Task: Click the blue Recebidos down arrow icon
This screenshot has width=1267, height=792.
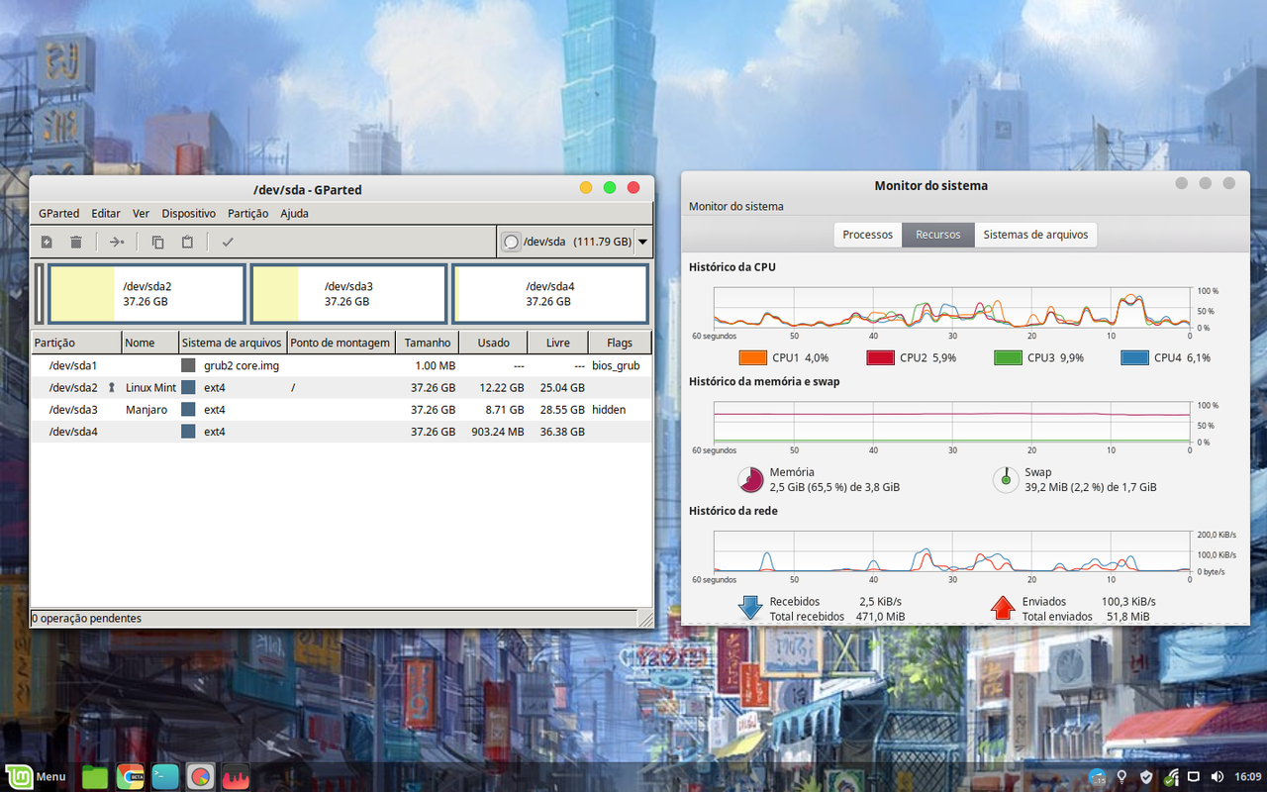Action: coord(750,608)
